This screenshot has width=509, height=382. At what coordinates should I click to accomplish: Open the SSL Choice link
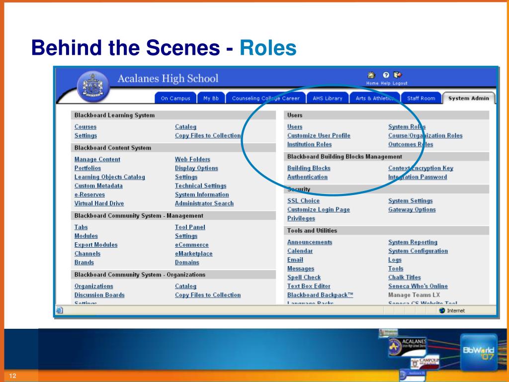click(x=303, y=201)
